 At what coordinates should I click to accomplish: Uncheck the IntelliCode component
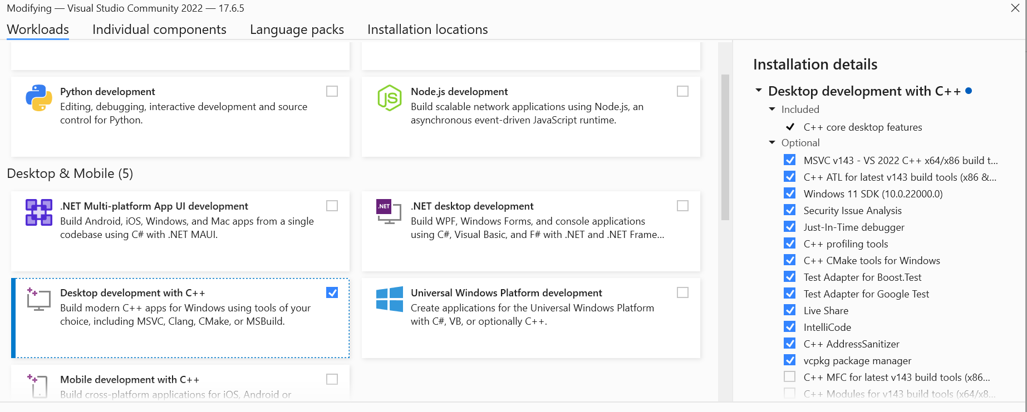pos(789,327)
